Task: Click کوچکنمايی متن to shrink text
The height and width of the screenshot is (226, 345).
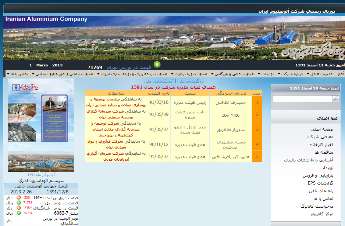Action: tap(159, 81)
